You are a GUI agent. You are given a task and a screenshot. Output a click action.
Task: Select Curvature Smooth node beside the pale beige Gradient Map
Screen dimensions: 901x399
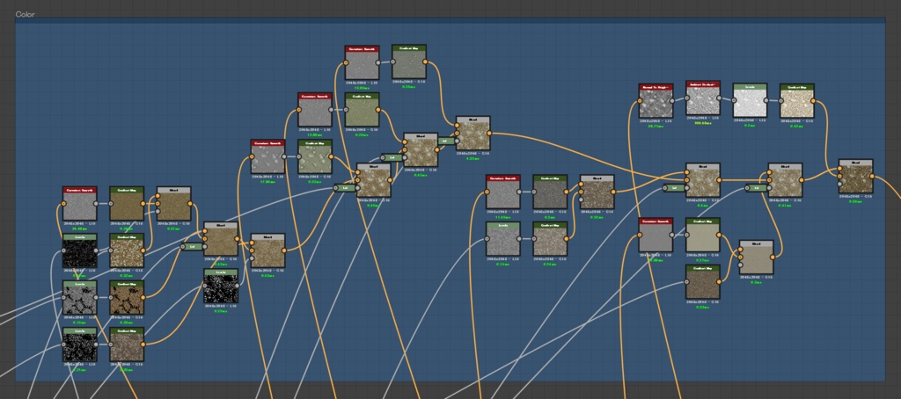tap(656, 235)
